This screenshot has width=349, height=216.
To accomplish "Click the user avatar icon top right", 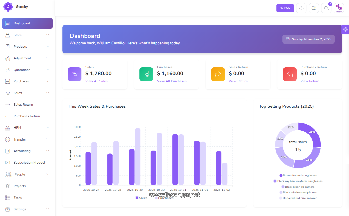I will [339, 8].
